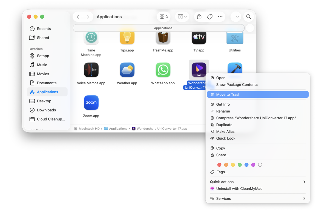Choose Quick Look menu item
The image size is (333, 219).
pos(258,138)
